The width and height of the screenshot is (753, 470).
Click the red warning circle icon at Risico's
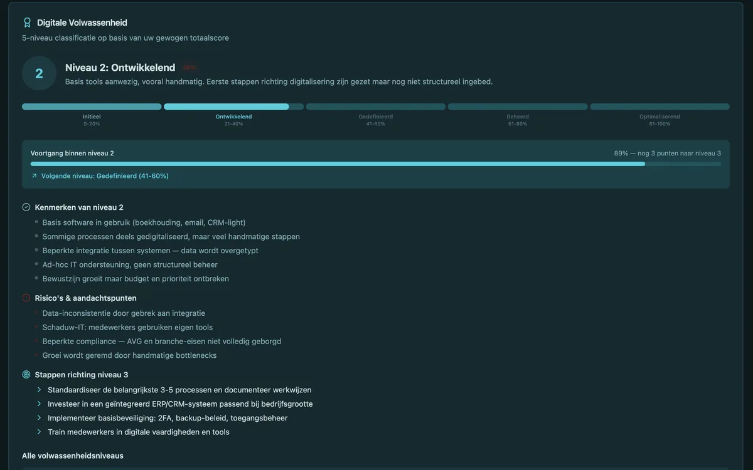26,298
